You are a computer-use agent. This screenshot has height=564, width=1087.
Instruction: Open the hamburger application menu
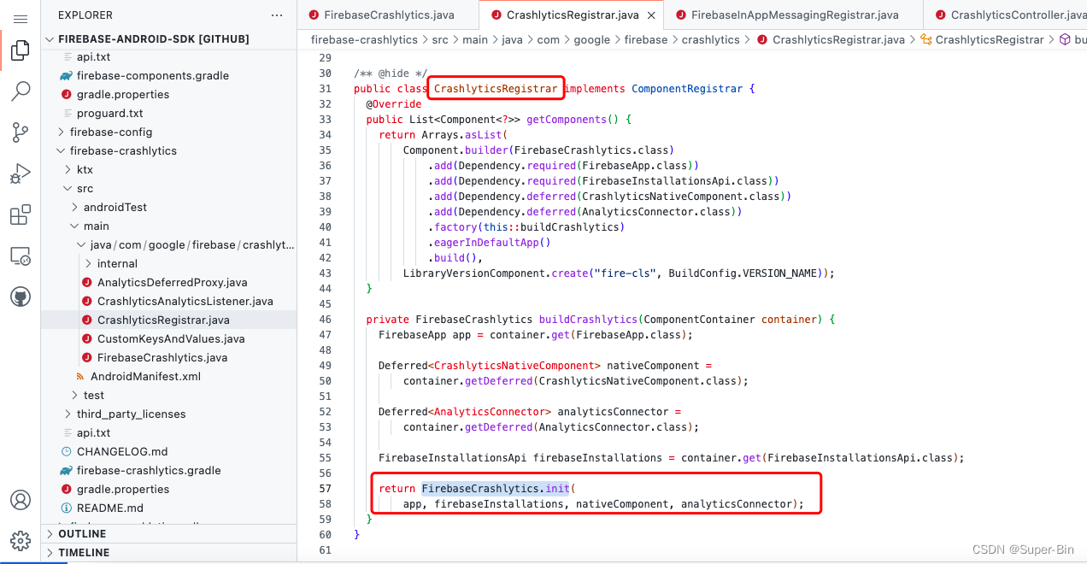21,18
